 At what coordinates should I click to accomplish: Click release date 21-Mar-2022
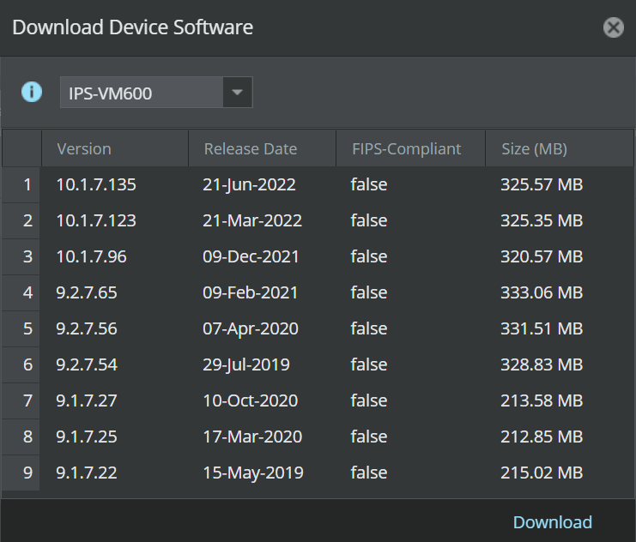[x=252, y=220]
